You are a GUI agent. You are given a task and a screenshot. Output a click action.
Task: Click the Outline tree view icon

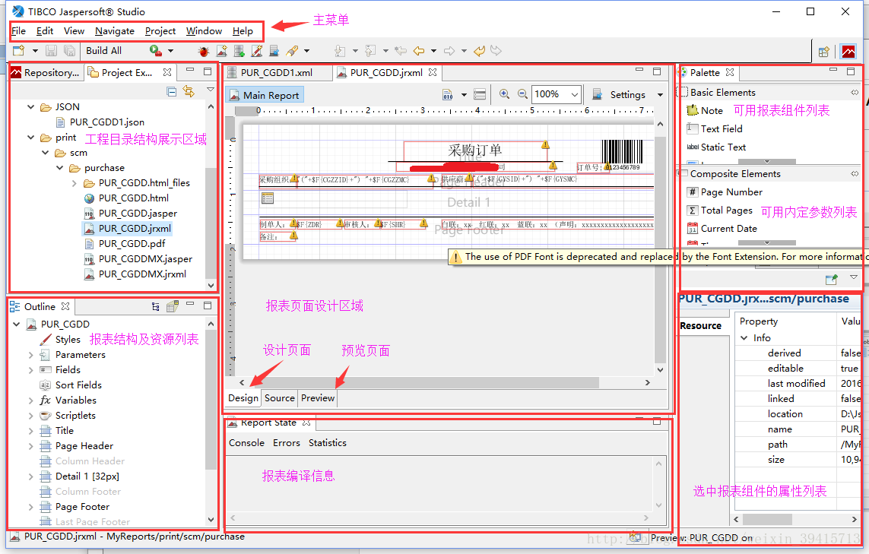pos(155,306)
